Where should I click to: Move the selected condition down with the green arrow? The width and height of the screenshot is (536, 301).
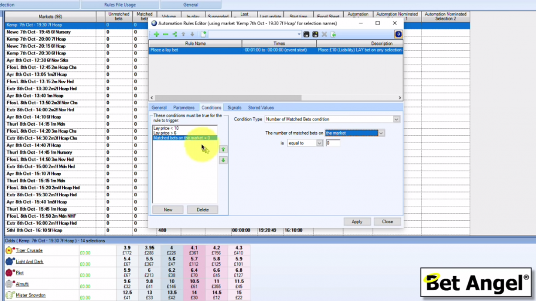(223, 160)
